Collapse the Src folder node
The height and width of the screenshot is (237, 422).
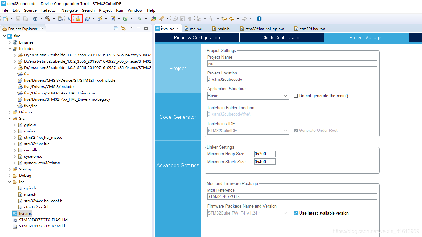point(10,118)
